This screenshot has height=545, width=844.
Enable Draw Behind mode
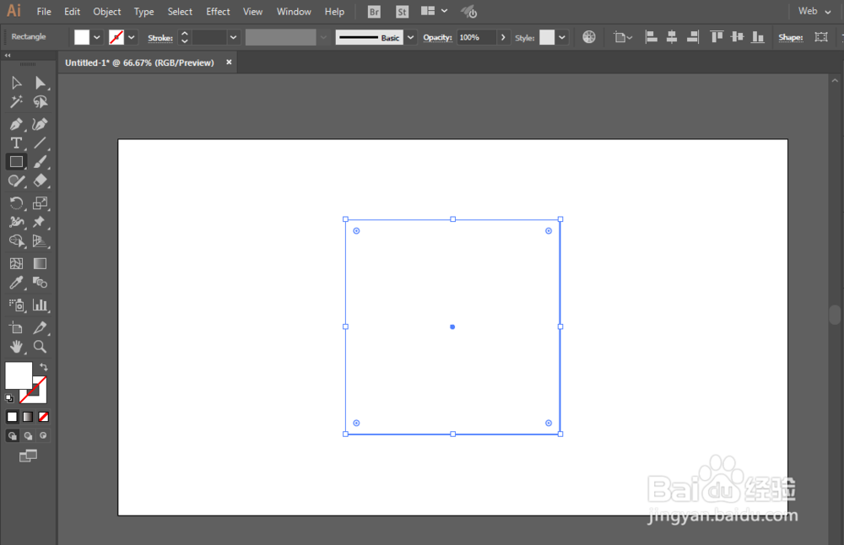28,436
